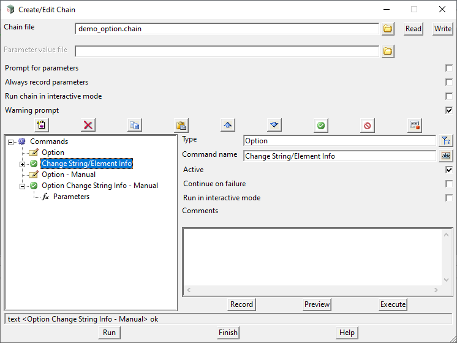The height and width of the screenshot is (343, 457).
Task: Click the Finish button
Action: [228, 333]
